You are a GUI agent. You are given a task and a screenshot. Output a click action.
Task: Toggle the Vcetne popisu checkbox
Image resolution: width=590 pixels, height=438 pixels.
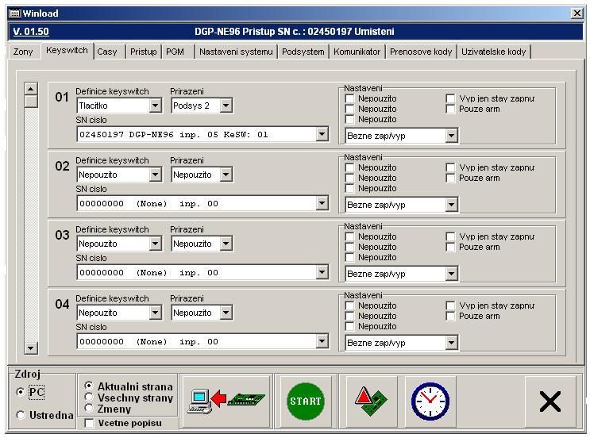(89, 424)
